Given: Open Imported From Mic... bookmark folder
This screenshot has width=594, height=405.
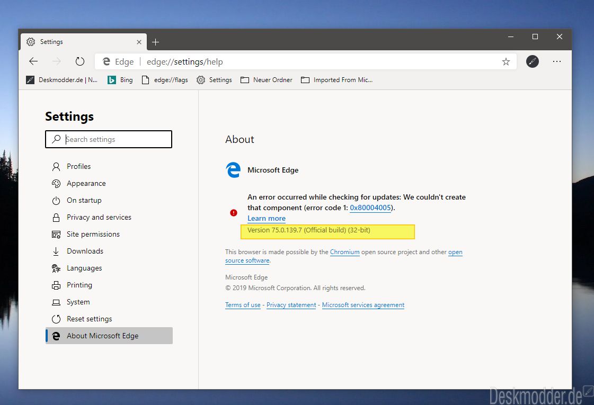Looking at the screenshot, I should [x=337, y=80].
